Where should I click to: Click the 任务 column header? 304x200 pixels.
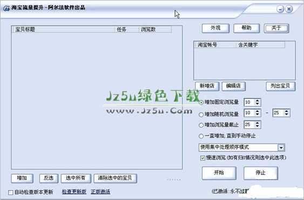pyautogui.click(x=127, y=30)
